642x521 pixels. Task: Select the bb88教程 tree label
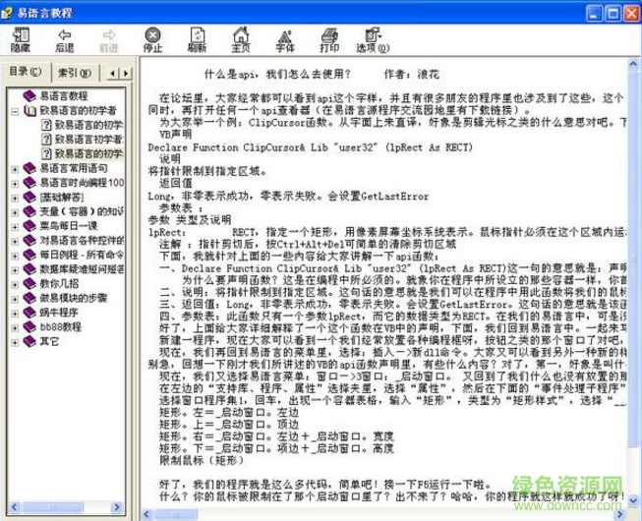[x=61, y=327]
